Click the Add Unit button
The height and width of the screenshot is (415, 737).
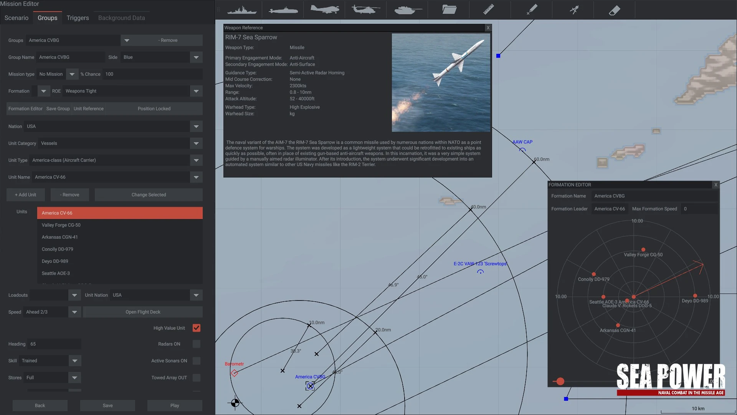pyautogui.click(x=25, y=195)
